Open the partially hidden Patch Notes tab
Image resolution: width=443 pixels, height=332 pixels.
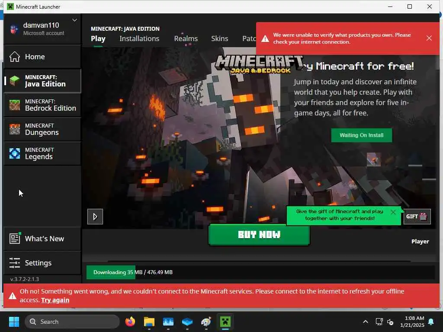click(x=249, y=38)
